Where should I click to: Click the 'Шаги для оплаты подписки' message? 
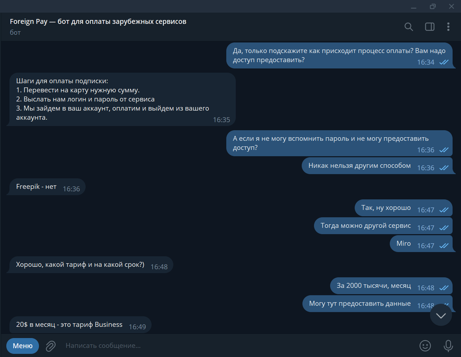(121, 100)
